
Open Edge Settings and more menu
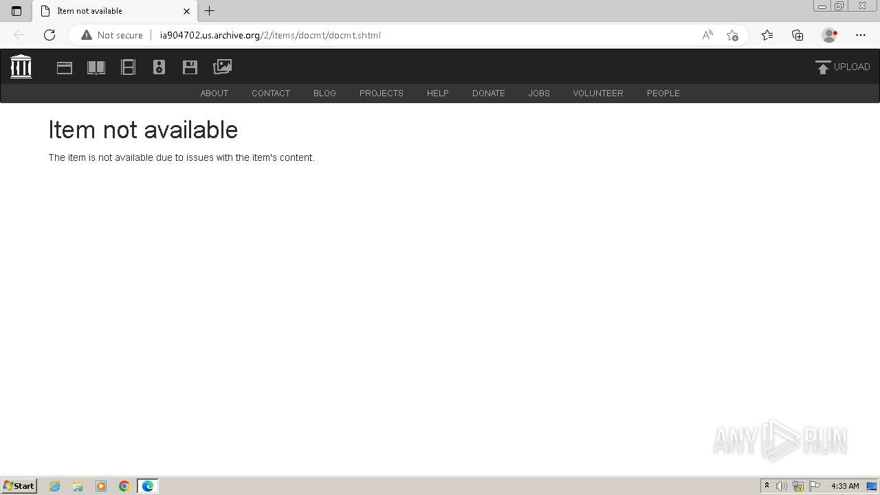(861, 35)
